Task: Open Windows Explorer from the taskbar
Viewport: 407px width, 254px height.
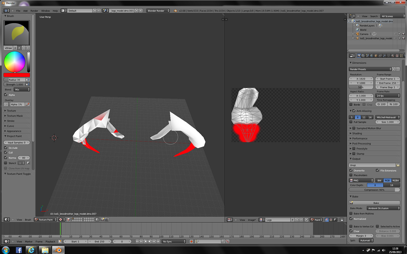Action: pyautogui.click(x=45, y=250)
